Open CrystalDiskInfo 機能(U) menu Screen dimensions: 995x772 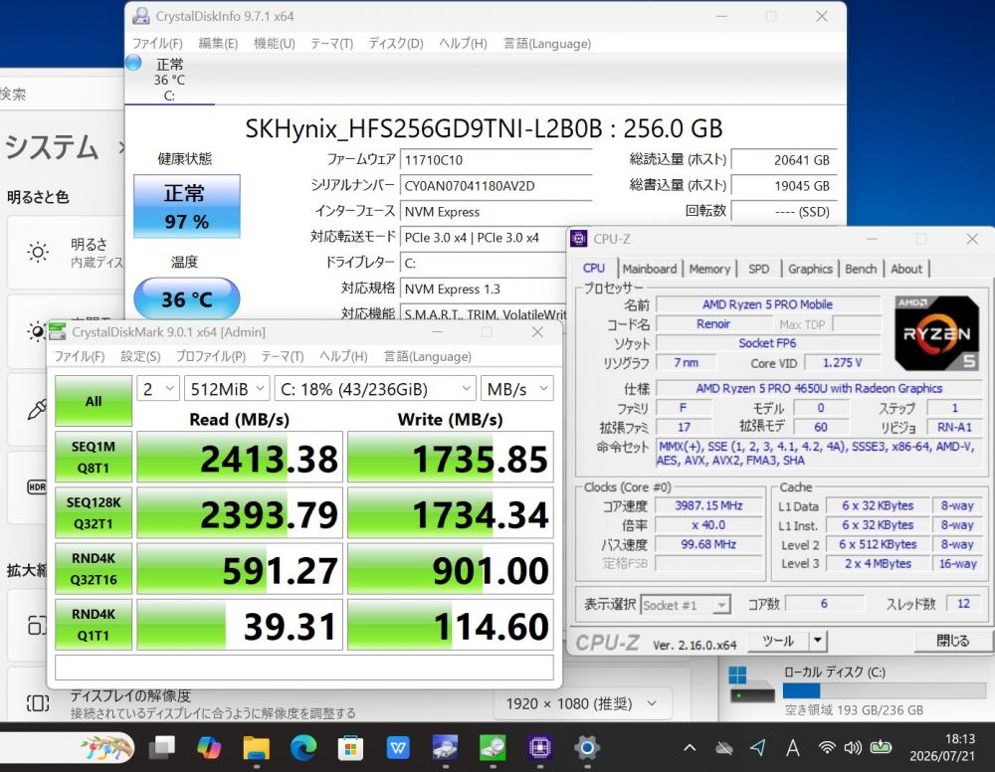pyautogui.click(x=275, y=43)
